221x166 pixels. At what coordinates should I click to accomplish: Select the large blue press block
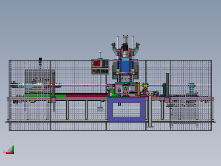(x=125, y=66)
